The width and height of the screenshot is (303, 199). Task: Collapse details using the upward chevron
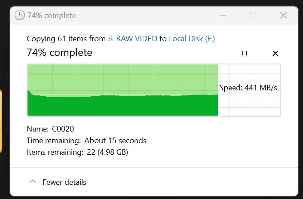click(x=33, y=181)
